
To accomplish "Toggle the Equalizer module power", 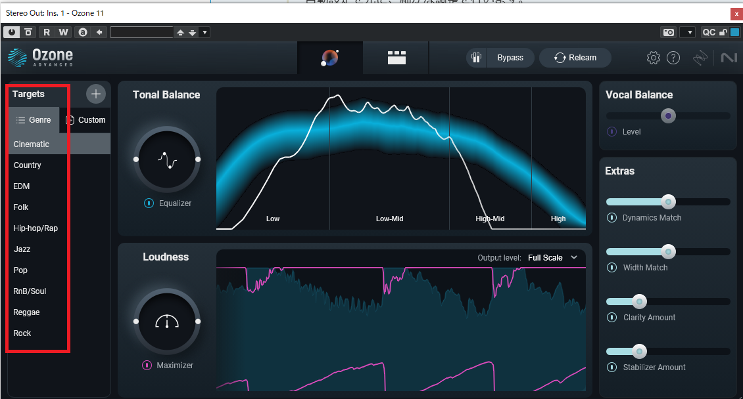I will click(x=149, y=203).
